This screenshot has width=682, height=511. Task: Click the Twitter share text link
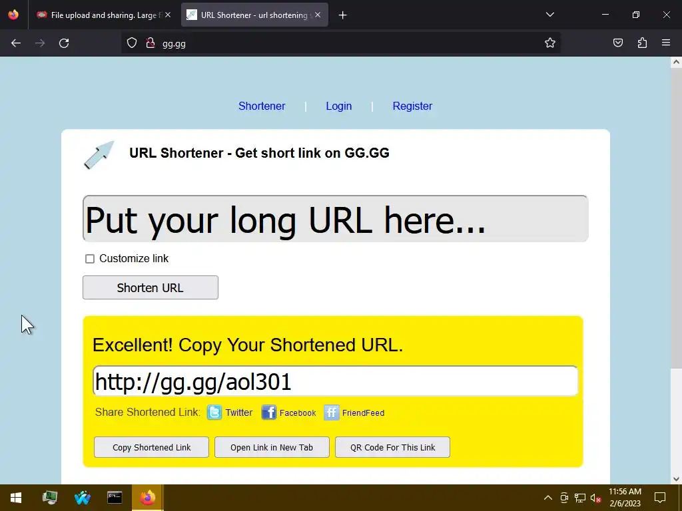pos(239,413)
